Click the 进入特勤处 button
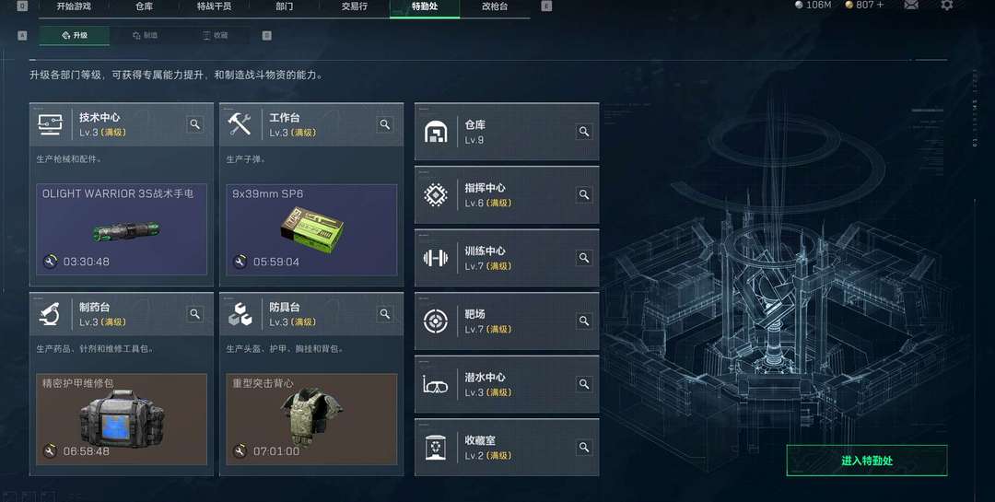Viewport: 995px width, 502px height. [867, 461]
